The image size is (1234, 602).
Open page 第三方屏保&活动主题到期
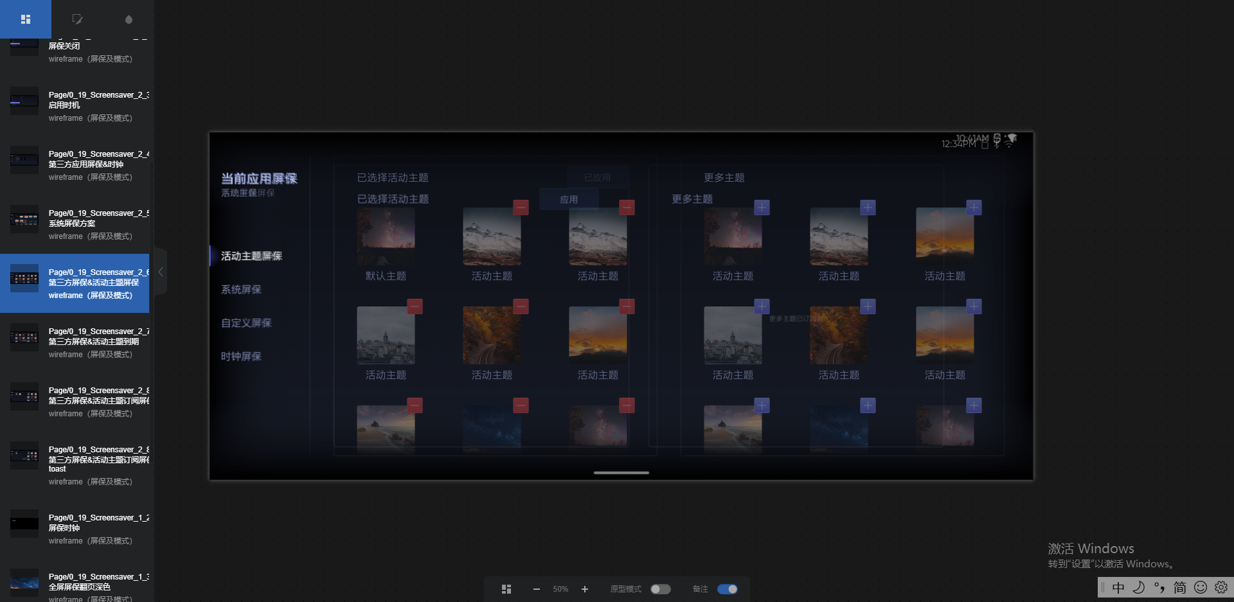(x=75, y=342)
